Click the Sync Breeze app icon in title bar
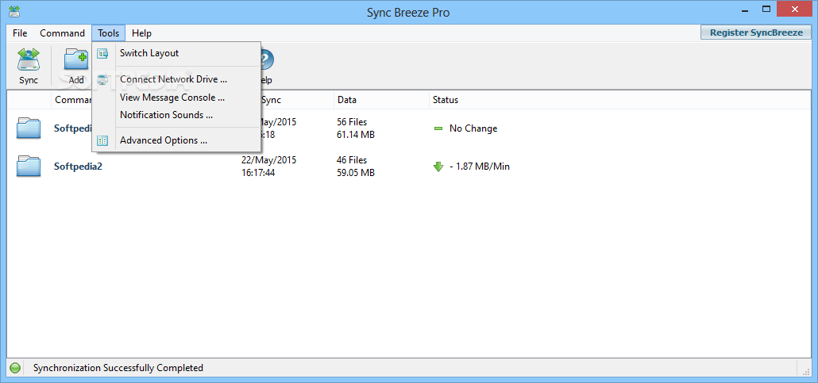The height and width of the screenshot is (383, 818). [14, 11]
